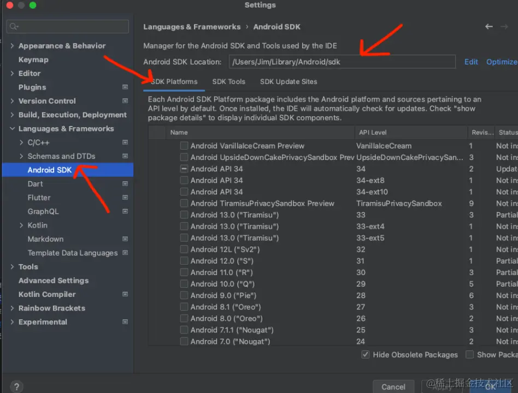Check Android 12L ("Sv2") checkbox
Viewport: 518px width, 393px height.
pyautogui.click(x=184, y=249)
